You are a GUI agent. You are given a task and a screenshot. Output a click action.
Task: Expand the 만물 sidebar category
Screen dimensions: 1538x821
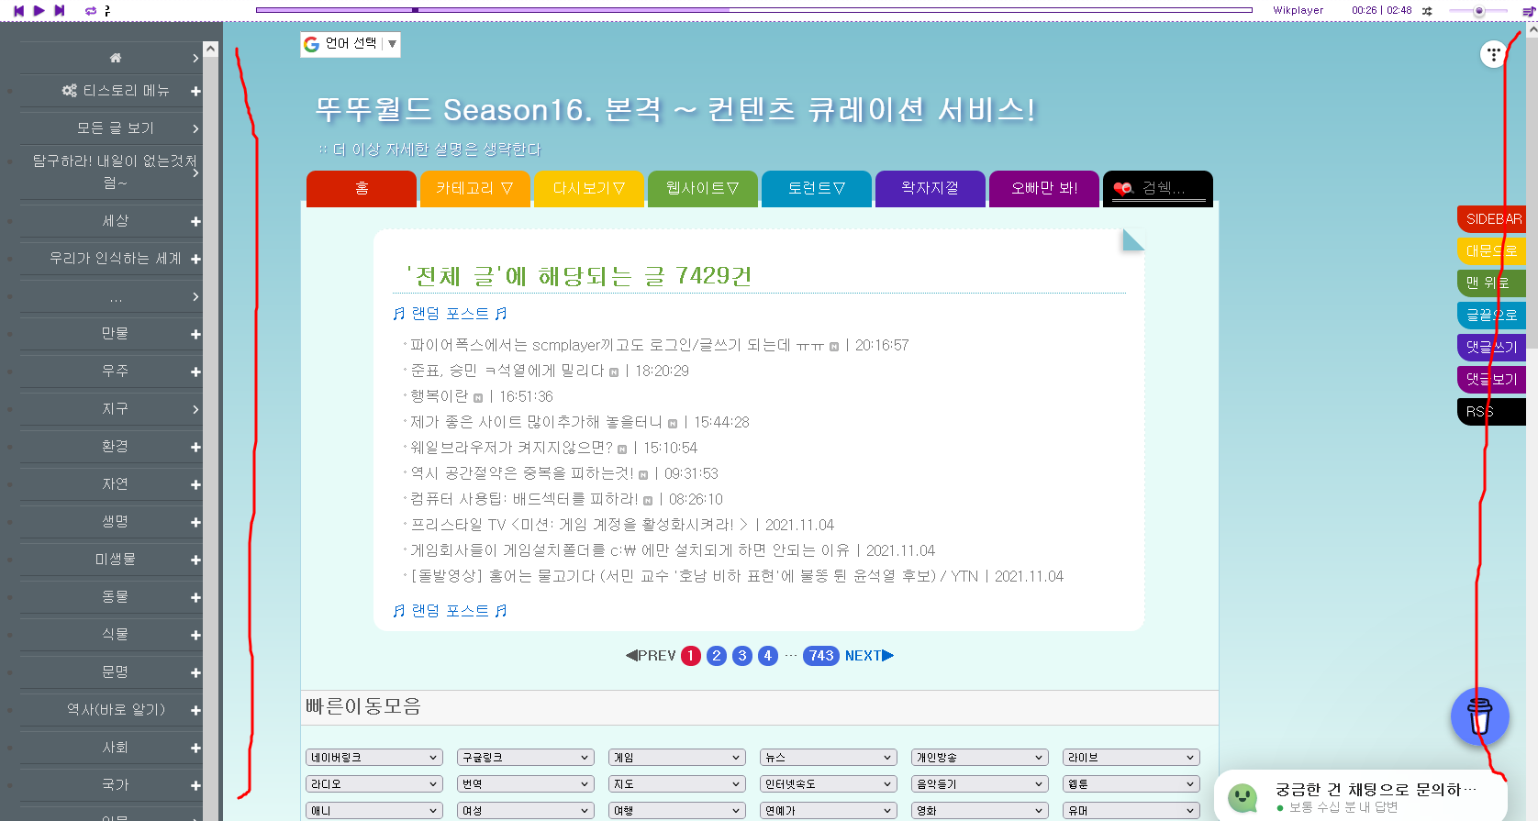195,334
